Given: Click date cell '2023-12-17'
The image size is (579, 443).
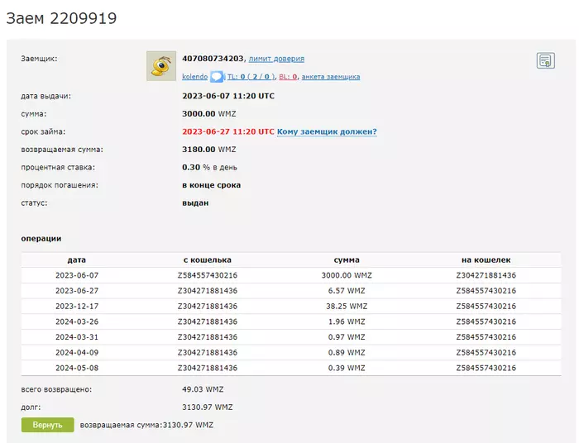Looking at the screenshot, I should tap(77, 307).
